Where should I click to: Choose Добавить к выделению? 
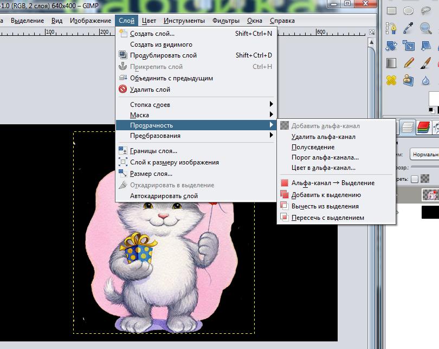[336, 195]
